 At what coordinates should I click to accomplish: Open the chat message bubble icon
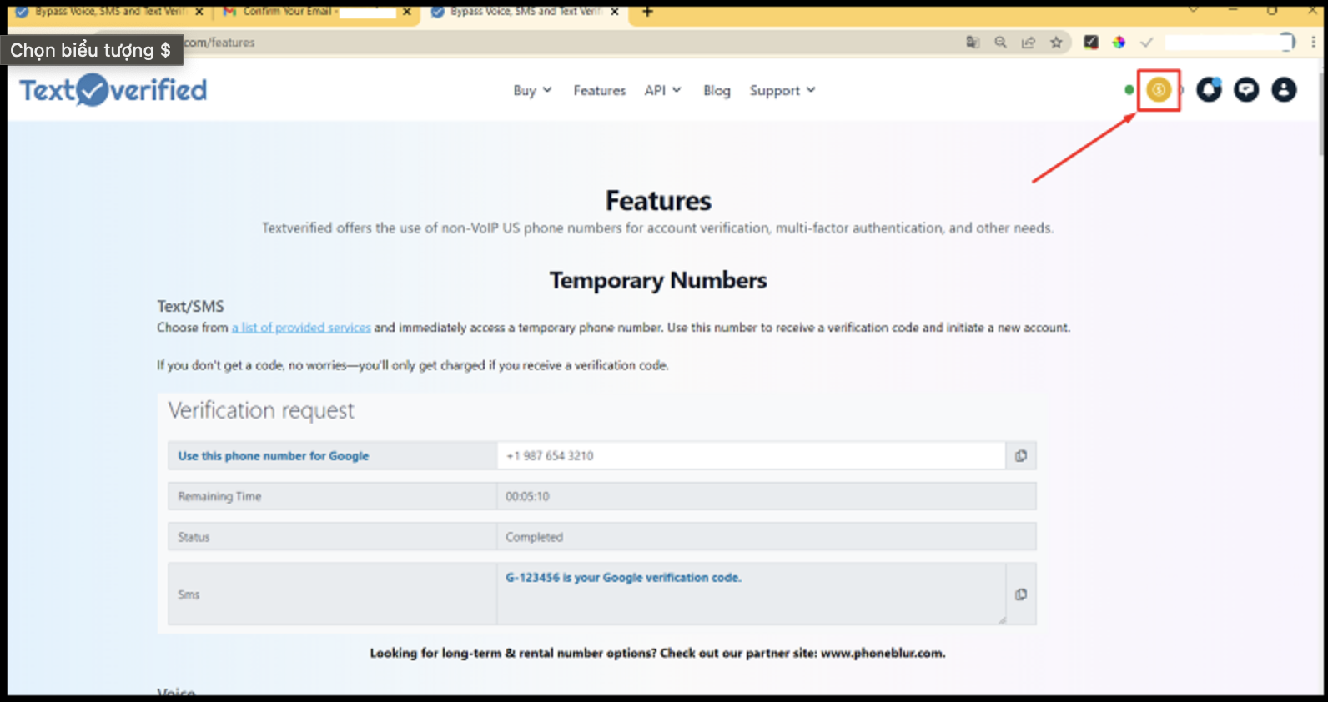1246,90
